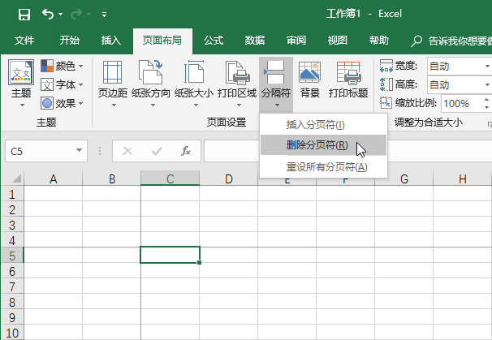Screen dimensions: 492x340
Task: Click the fx Insert Function button
Action: 186,151
